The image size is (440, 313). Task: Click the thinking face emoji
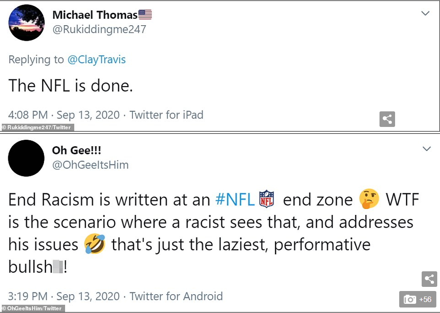pos(368,199)
